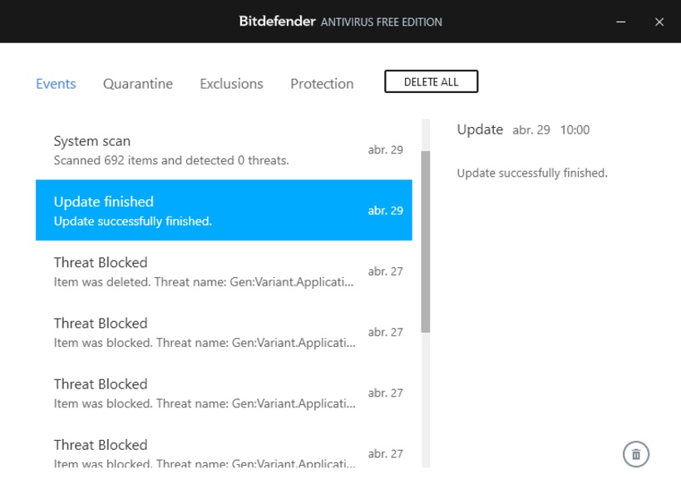This screenshot has width=681, height=498.
Task: Click the trash can delete icon
Action: tap(636, 454)
